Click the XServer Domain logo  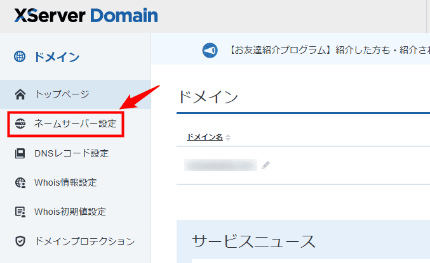click(86, 16)
